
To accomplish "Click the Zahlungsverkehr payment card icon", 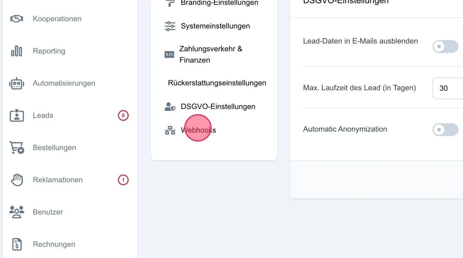I will pos(169,55).
